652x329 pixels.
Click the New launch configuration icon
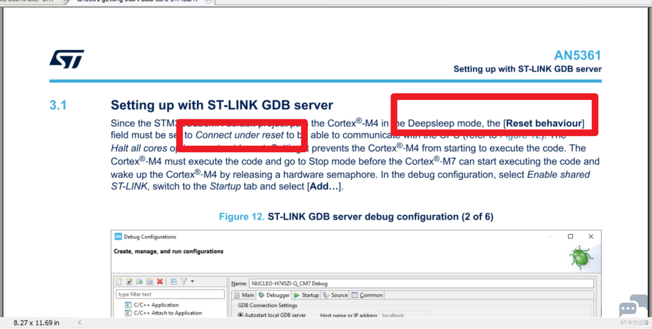[x=119, y=282]
